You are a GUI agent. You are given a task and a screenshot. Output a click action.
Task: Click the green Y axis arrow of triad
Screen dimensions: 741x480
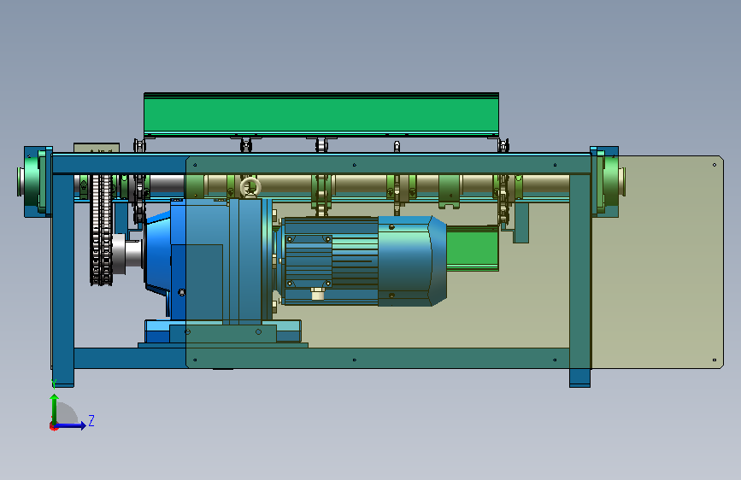coord(55,409)
